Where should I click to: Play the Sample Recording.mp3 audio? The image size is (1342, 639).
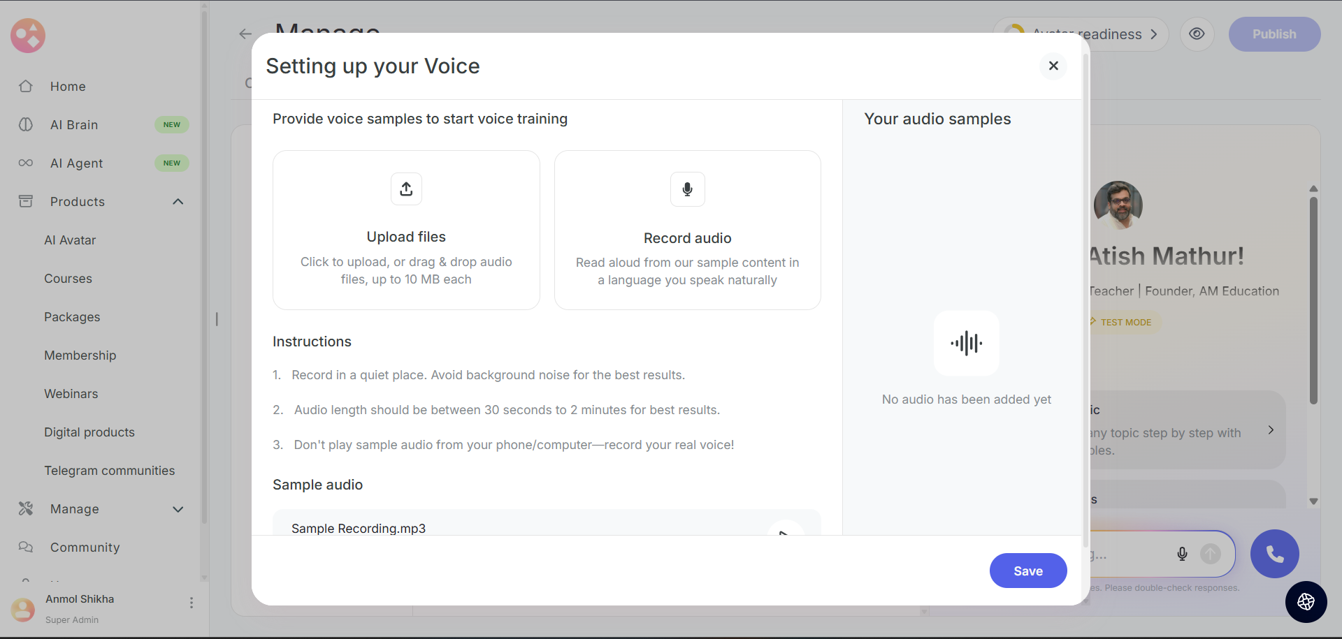785,531
